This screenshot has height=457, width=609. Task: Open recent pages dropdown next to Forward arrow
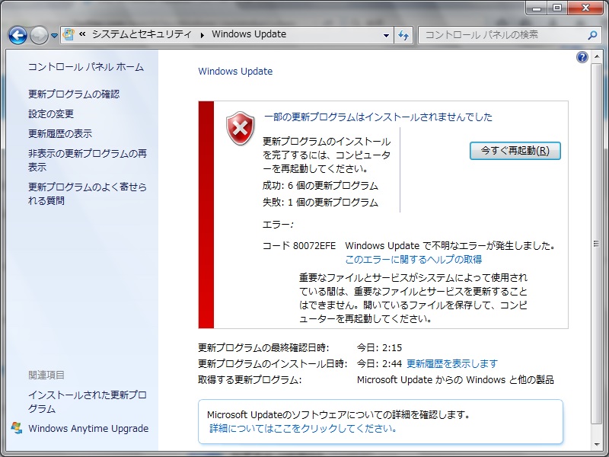(x=54, y=36)
